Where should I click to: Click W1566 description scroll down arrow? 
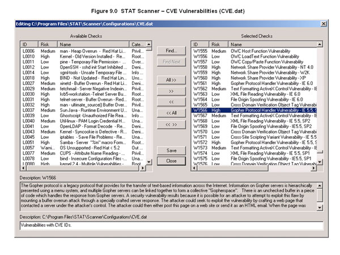pos(320,207)
